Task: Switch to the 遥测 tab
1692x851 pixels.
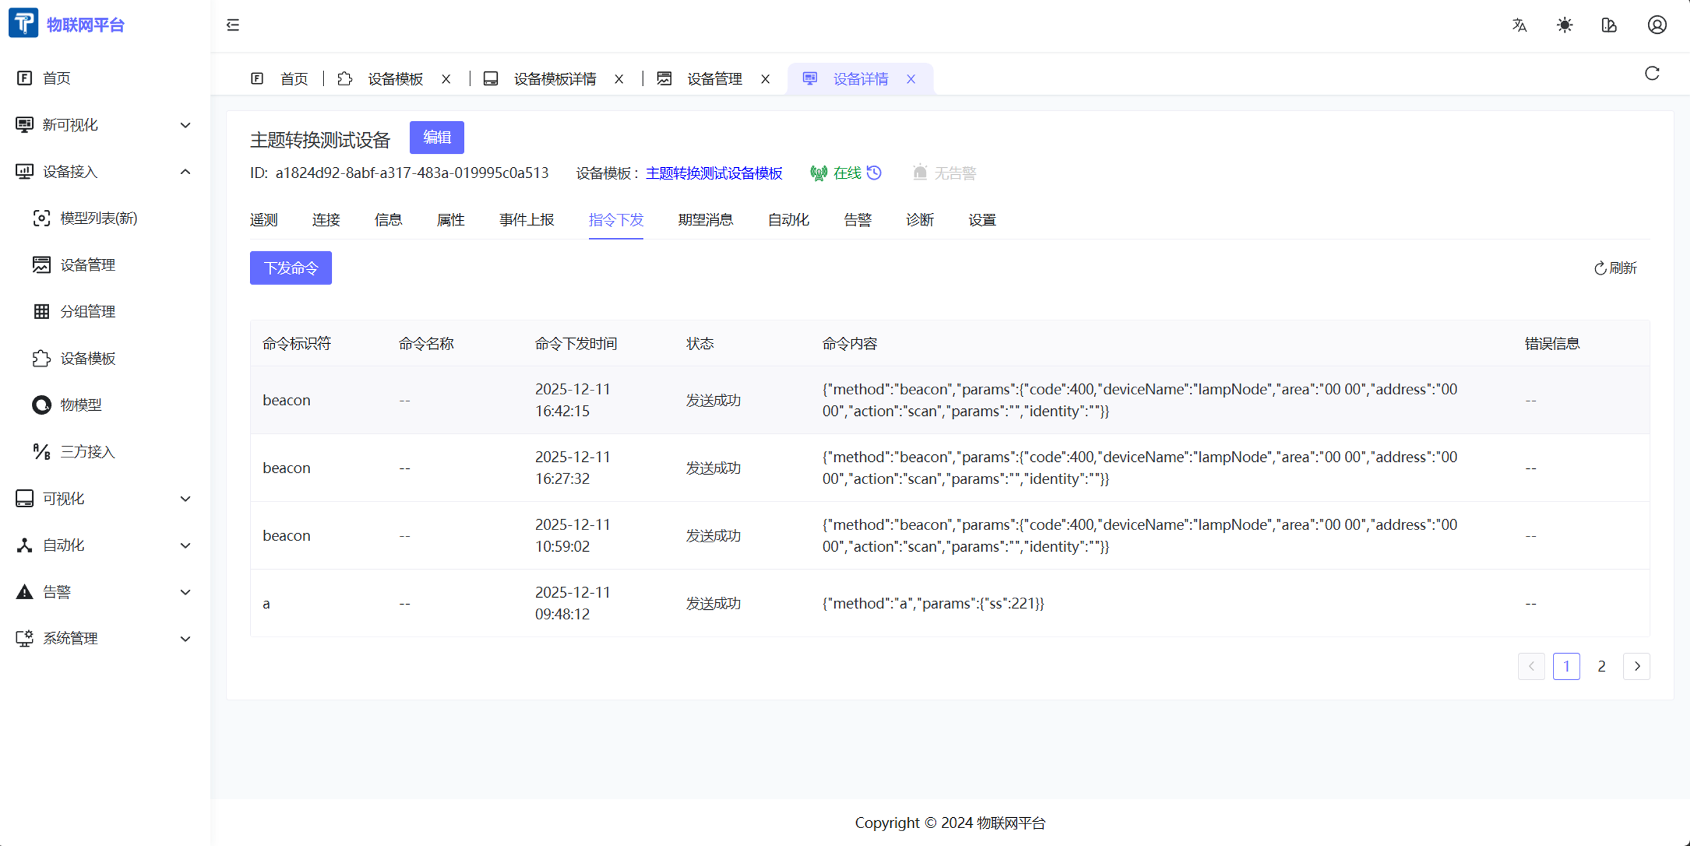Action: point(264,220)
